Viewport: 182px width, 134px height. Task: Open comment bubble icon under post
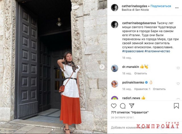point(123,106)
